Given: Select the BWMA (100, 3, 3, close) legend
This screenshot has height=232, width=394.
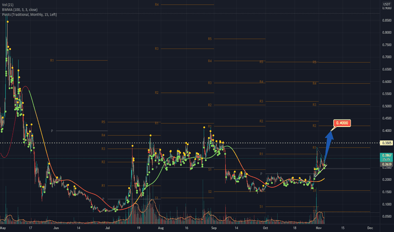Looking at the screenshot, I should 19,10.
